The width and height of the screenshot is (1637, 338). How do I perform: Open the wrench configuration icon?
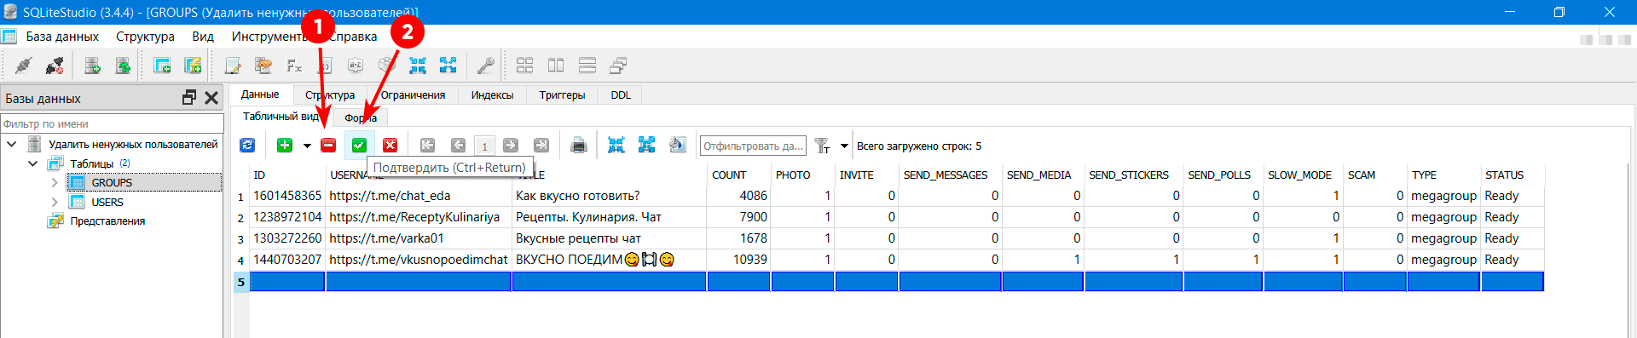click(x=486, y=66)
